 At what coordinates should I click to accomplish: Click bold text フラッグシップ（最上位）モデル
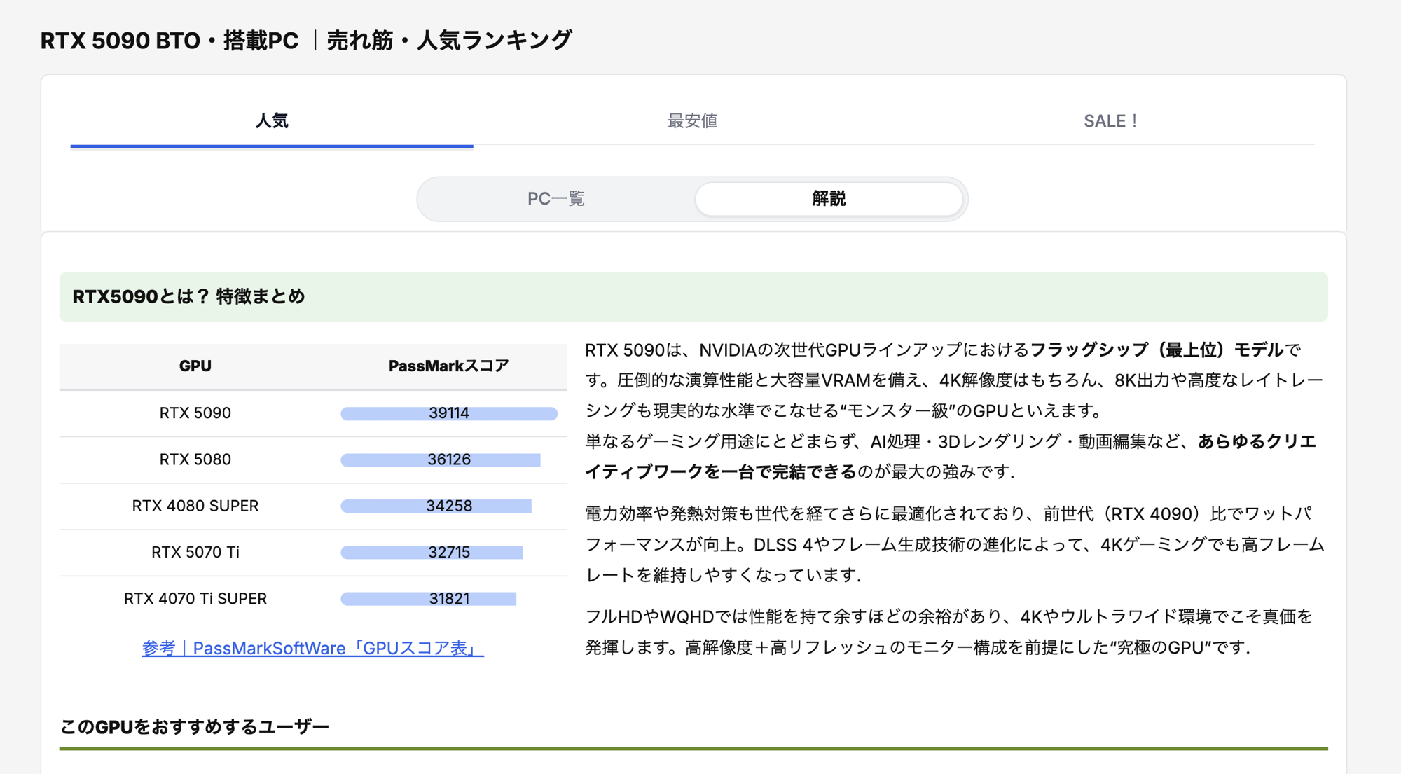pos(1156,350)
